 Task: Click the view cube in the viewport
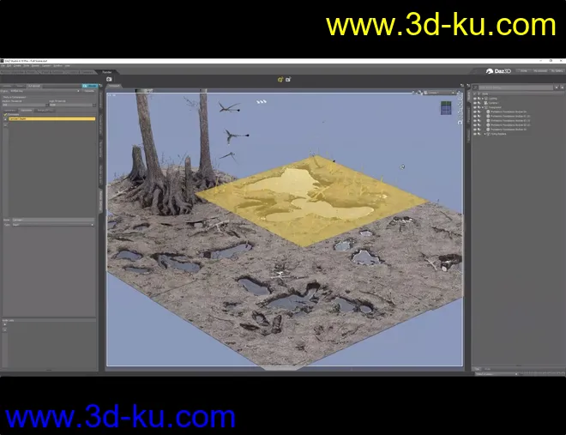coord(446,108)
